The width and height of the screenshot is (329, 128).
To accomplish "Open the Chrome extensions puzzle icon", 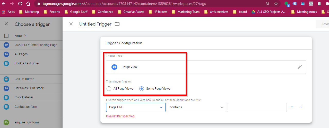I will 327,4.
